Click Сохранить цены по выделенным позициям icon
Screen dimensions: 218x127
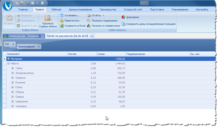(x=123, y=24)
